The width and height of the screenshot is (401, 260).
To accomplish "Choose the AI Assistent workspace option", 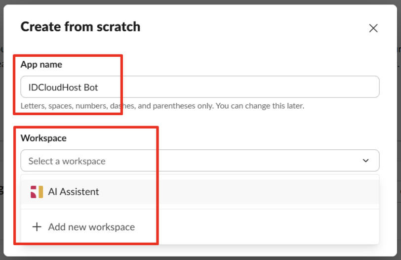I will (200, 192).
